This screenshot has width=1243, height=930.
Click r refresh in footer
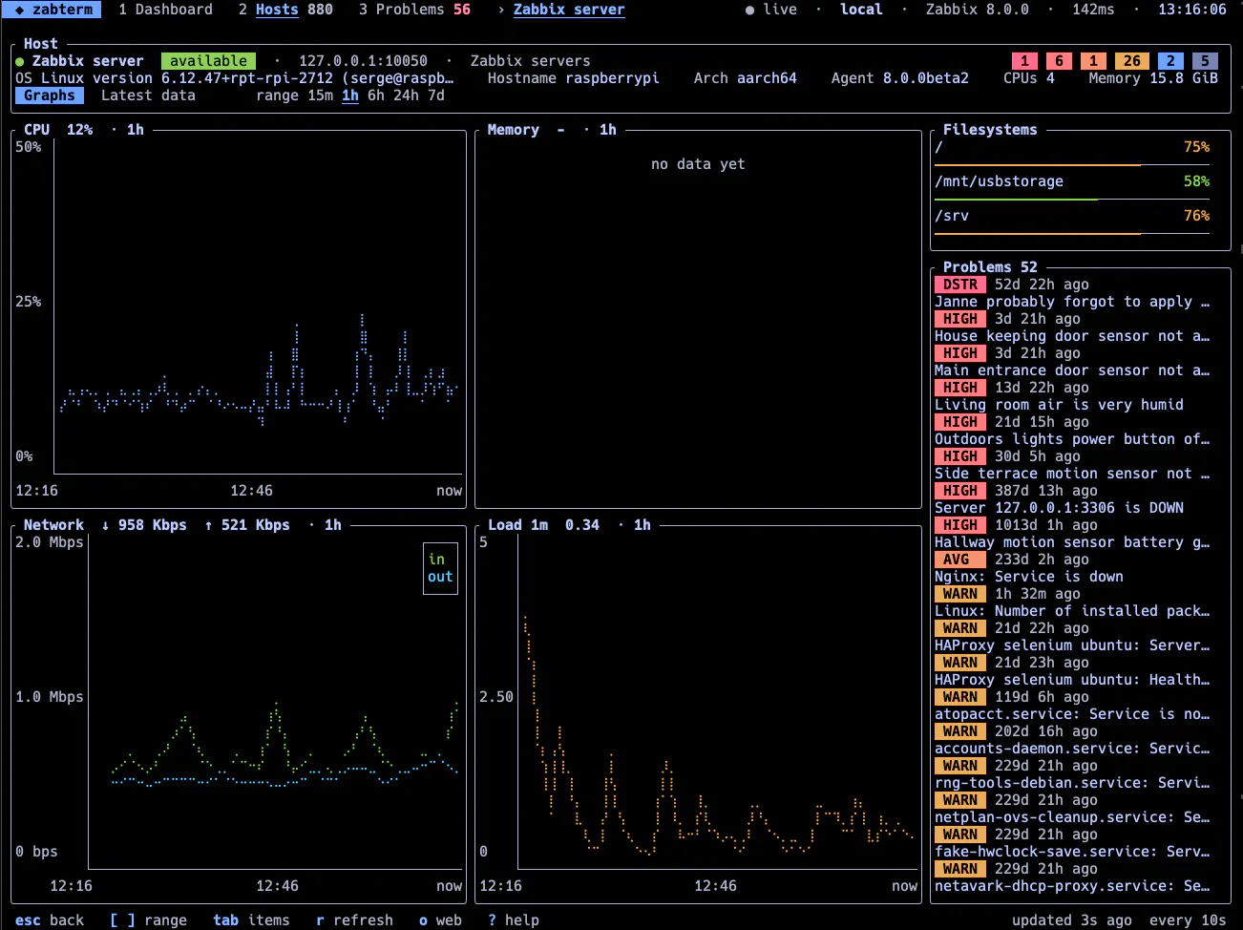[354, 920]
